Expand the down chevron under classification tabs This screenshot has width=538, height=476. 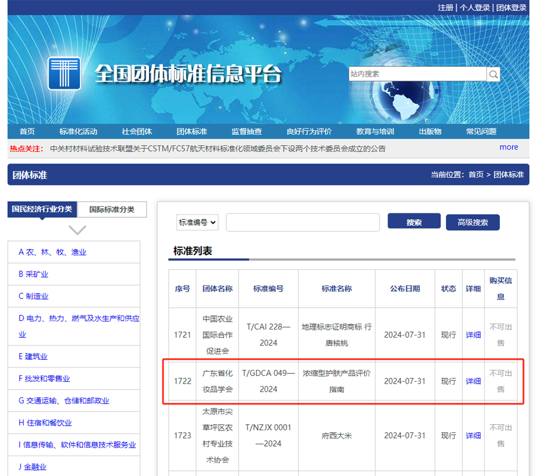[77, 230]
